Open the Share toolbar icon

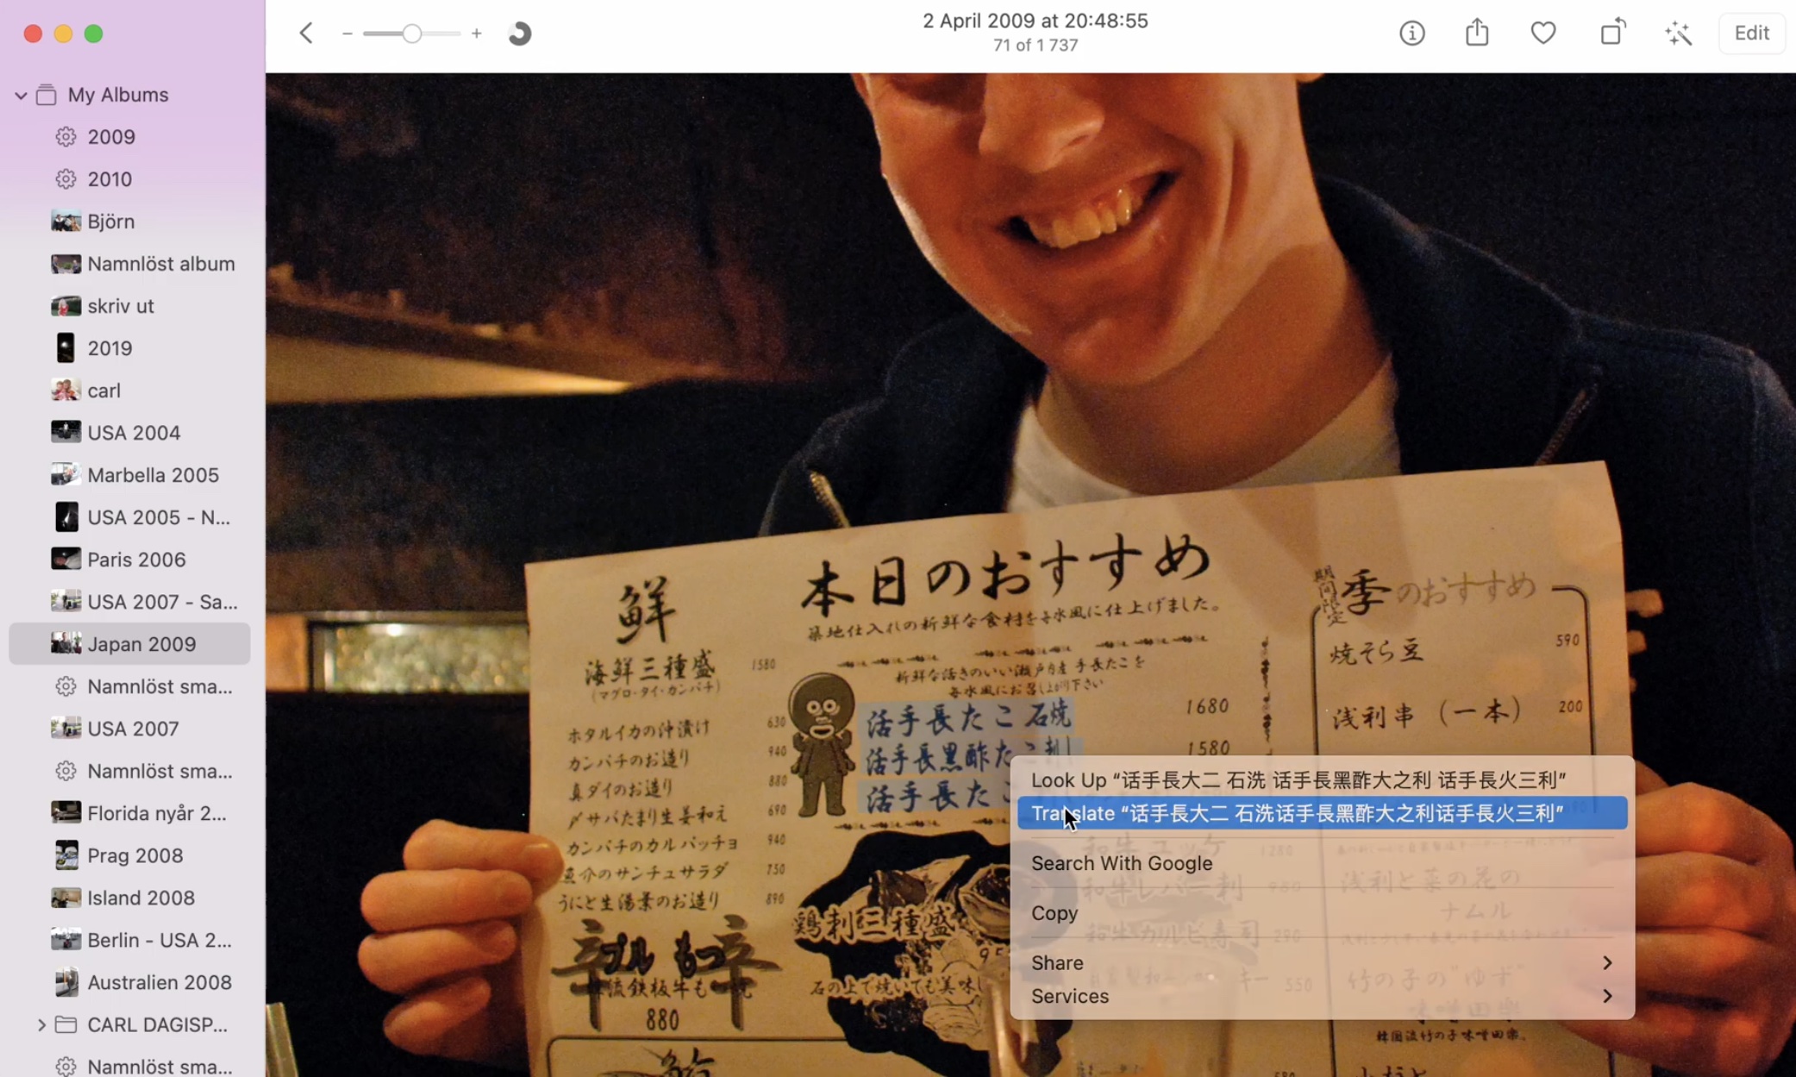click(1477, 33)
